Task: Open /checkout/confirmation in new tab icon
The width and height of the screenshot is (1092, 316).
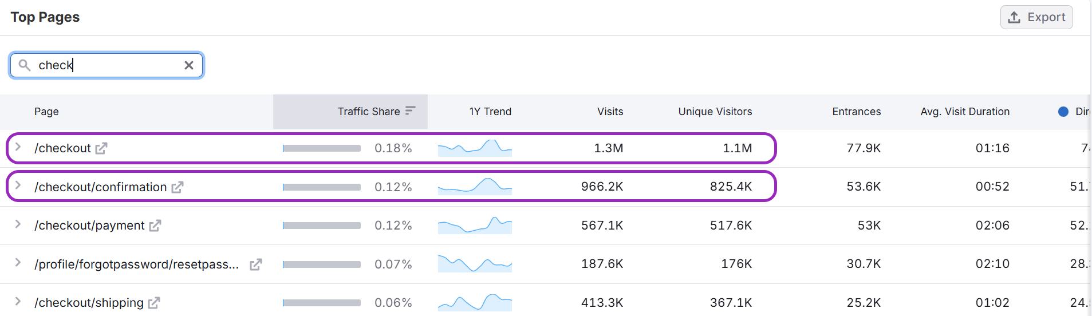Action: (178, 187)
